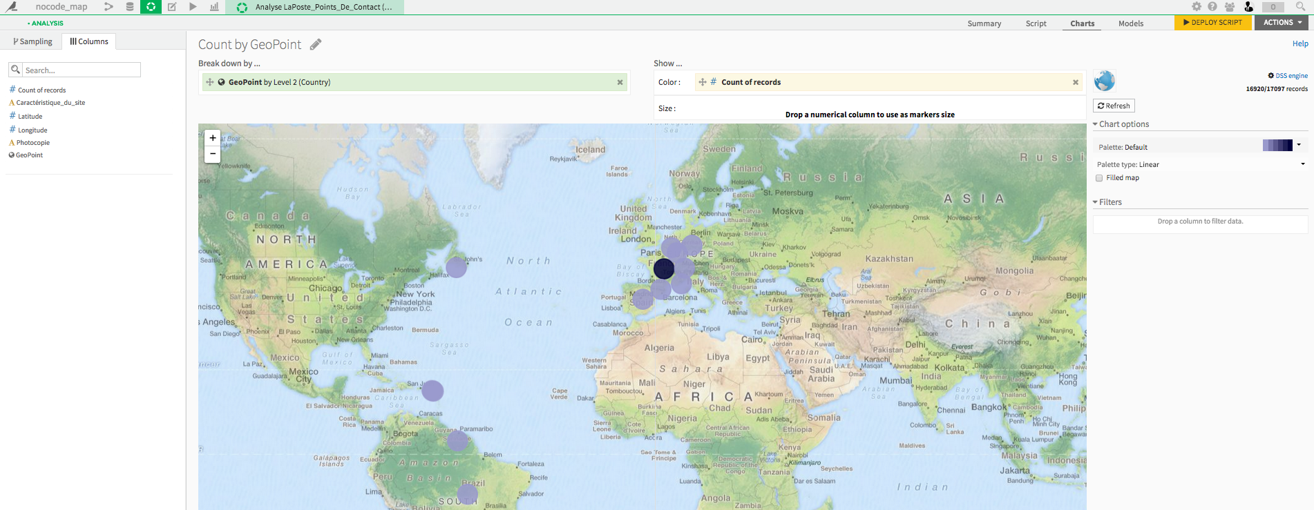Switch to the Models tab
1314x510 pixels.
(x=1131, y=23)
